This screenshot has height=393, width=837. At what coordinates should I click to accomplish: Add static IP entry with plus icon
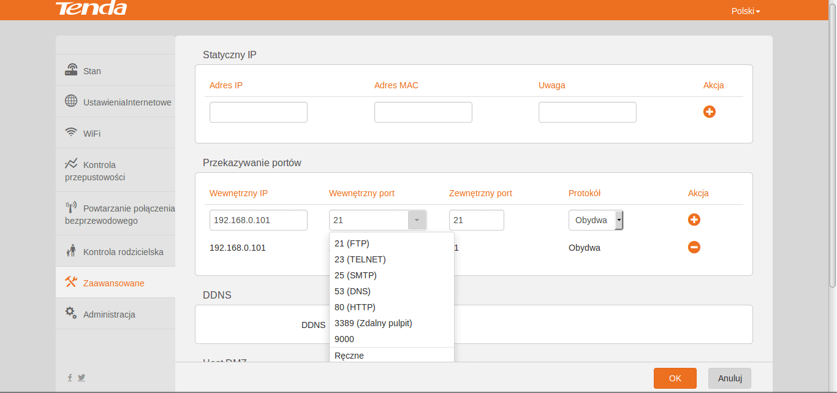(x=710, y=112)
